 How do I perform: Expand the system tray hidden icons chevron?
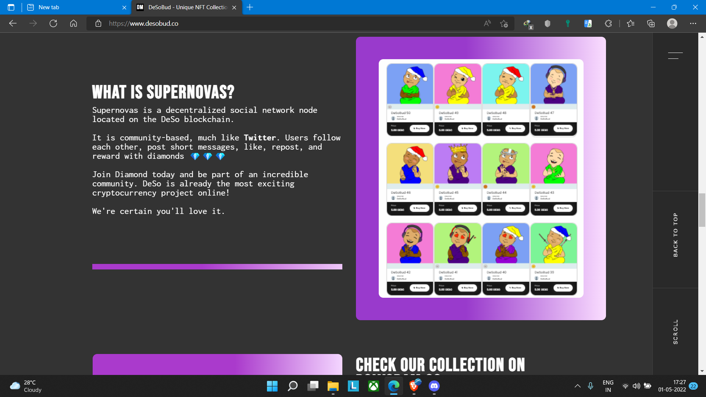click(x=578, y=386)
